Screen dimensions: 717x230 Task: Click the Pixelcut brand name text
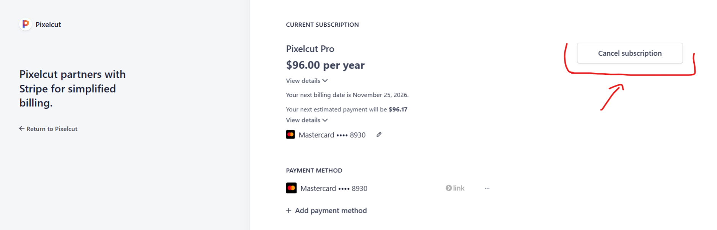coord(48,25)
